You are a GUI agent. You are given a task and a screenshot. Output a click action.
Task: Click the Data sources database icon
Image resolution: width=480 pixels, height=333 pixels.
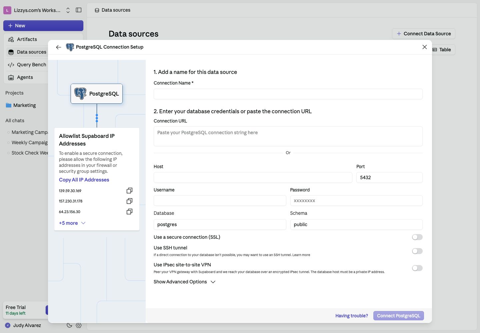[x=11, y=52]
